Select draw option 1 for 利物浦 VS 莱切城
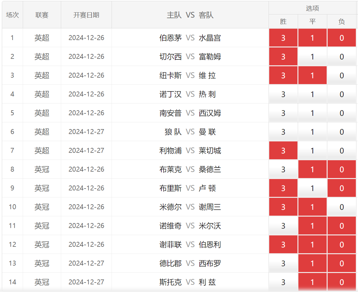This screenshot has width=358, height=293. pyautogui.click(x=312, y=150)
